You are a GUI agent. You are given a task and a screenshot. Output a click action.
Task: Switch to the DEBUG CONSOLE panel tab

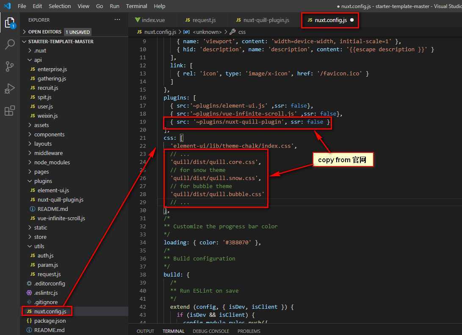(211, 331)
